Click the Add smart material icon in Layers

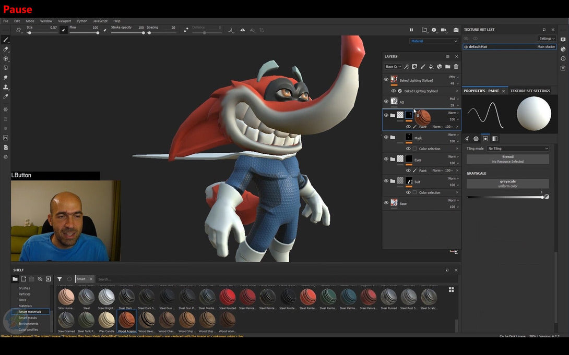[440, 67]
